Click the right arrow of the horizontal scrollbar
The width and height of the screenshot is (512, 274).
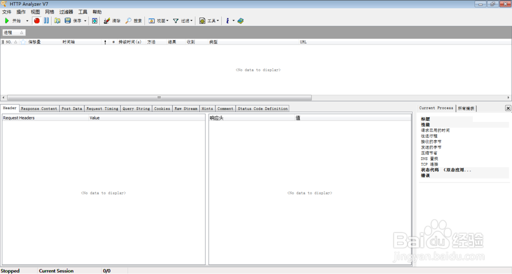click(508, 98)
